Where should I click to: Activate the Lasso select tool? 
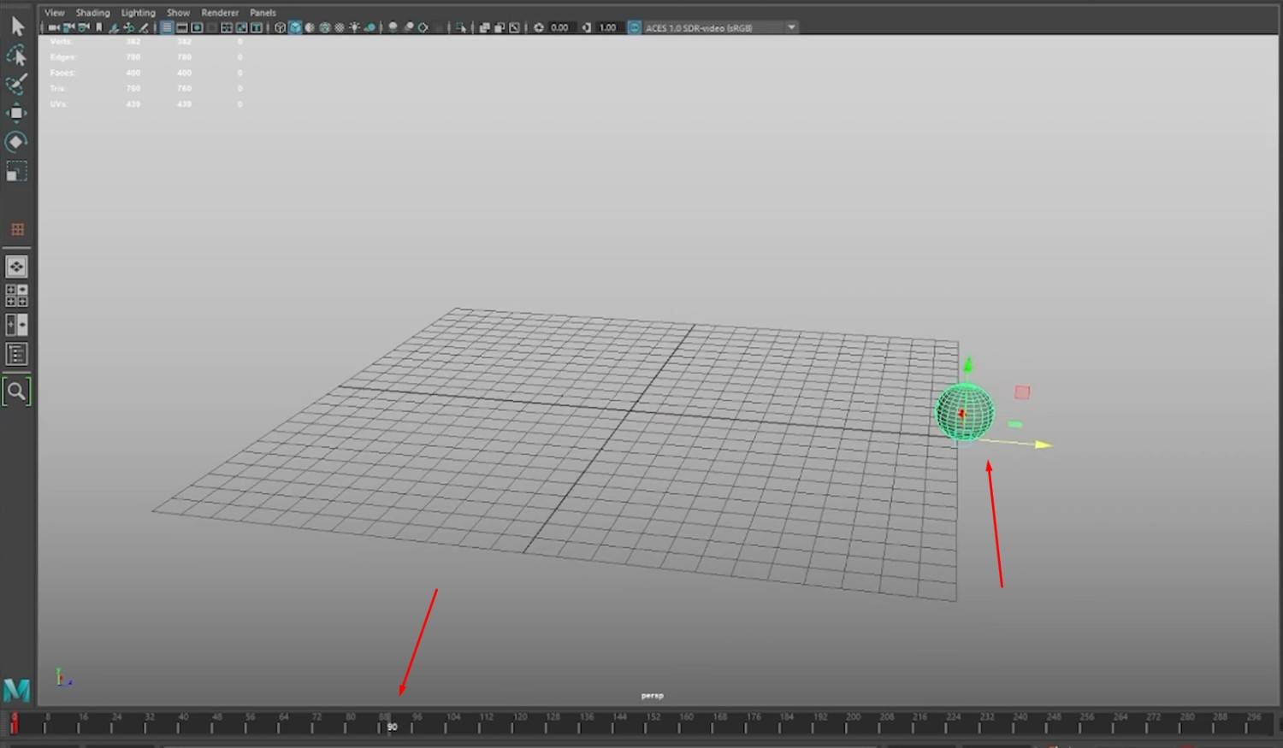point(16,56)
